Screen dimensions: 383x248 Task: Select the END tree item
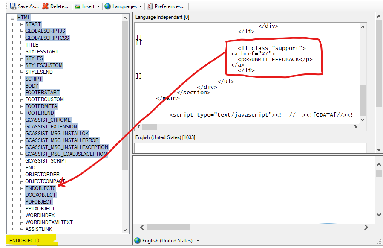30,168
